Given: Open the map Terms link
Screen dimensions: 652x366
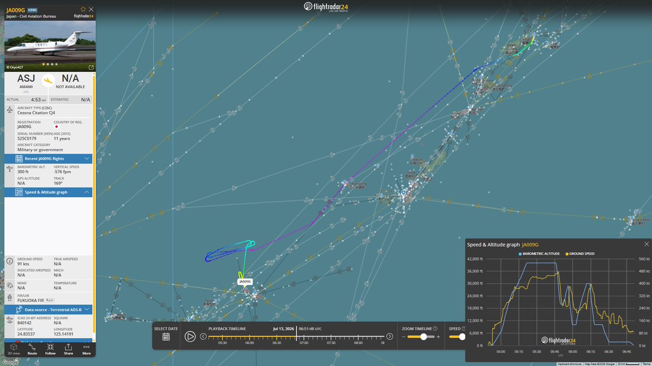Looking at the screenshot, I should tap(647, 364).
